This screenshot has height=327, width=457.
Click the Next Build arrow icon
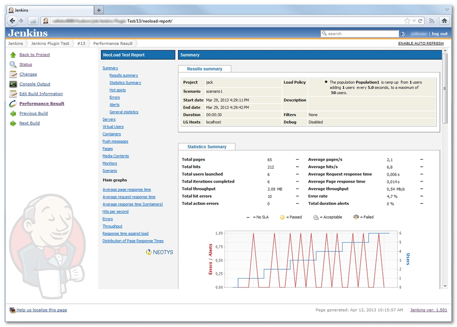[13, 123]
